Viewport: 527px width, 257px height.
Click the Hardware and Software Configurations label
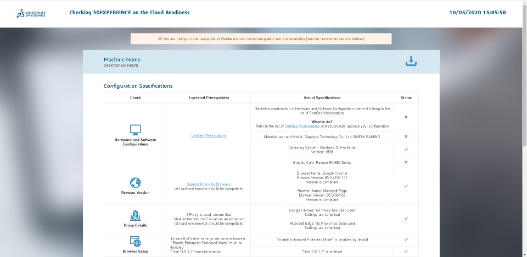(x=136, y=142)
